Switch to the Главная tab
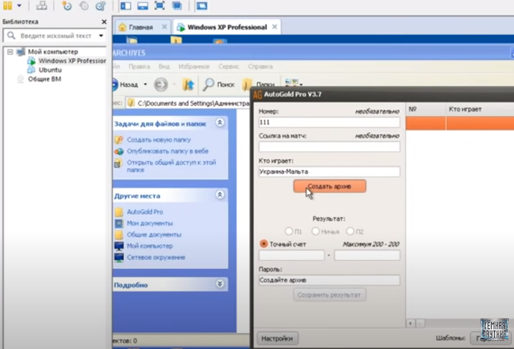514x349 pixels. point(136,27)
